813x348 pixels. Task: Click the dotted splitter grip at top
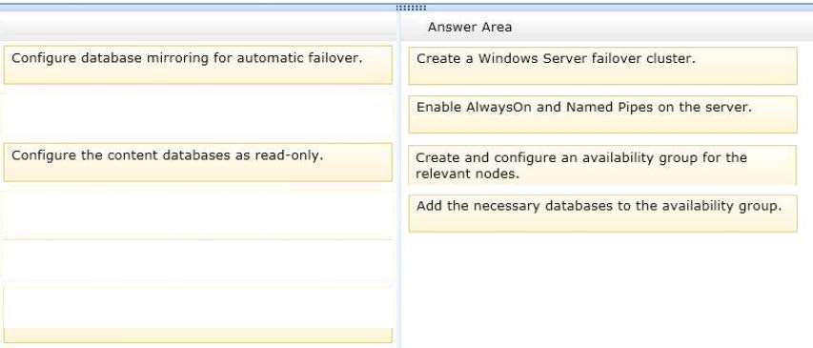pyautogui.click(x=411, y=8)
